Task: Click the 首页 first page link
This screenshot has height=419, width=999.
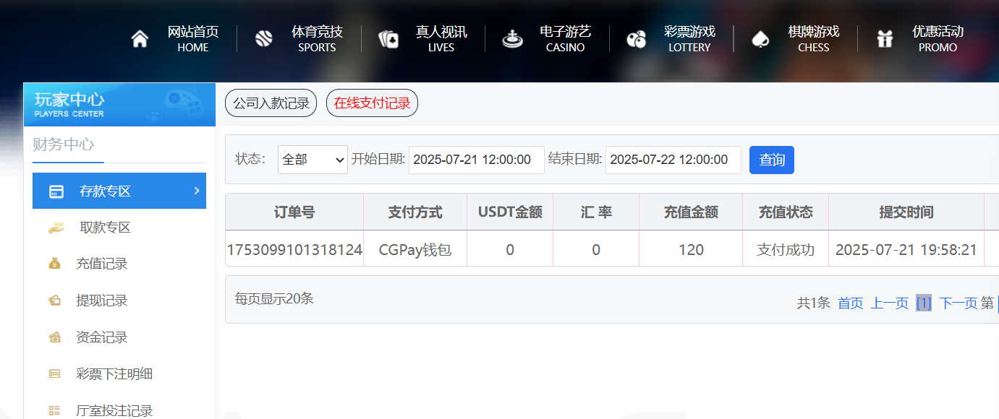Action: point(850,303)
